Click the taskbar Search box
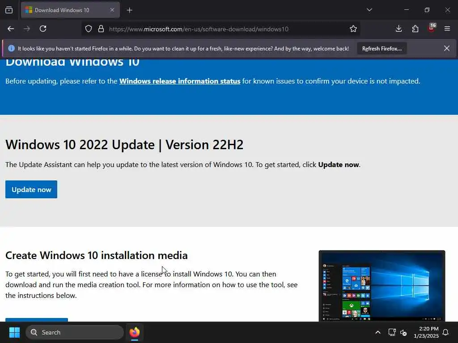The width and height of the screenshot is (458, 343). click(75, 332)
